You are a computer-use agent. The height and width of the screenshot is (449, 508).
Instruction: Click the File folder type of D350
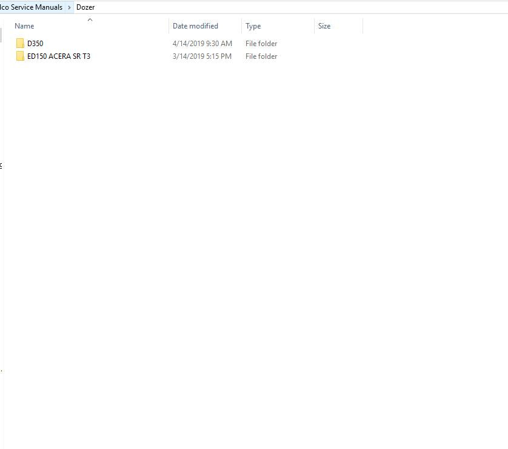261,44
